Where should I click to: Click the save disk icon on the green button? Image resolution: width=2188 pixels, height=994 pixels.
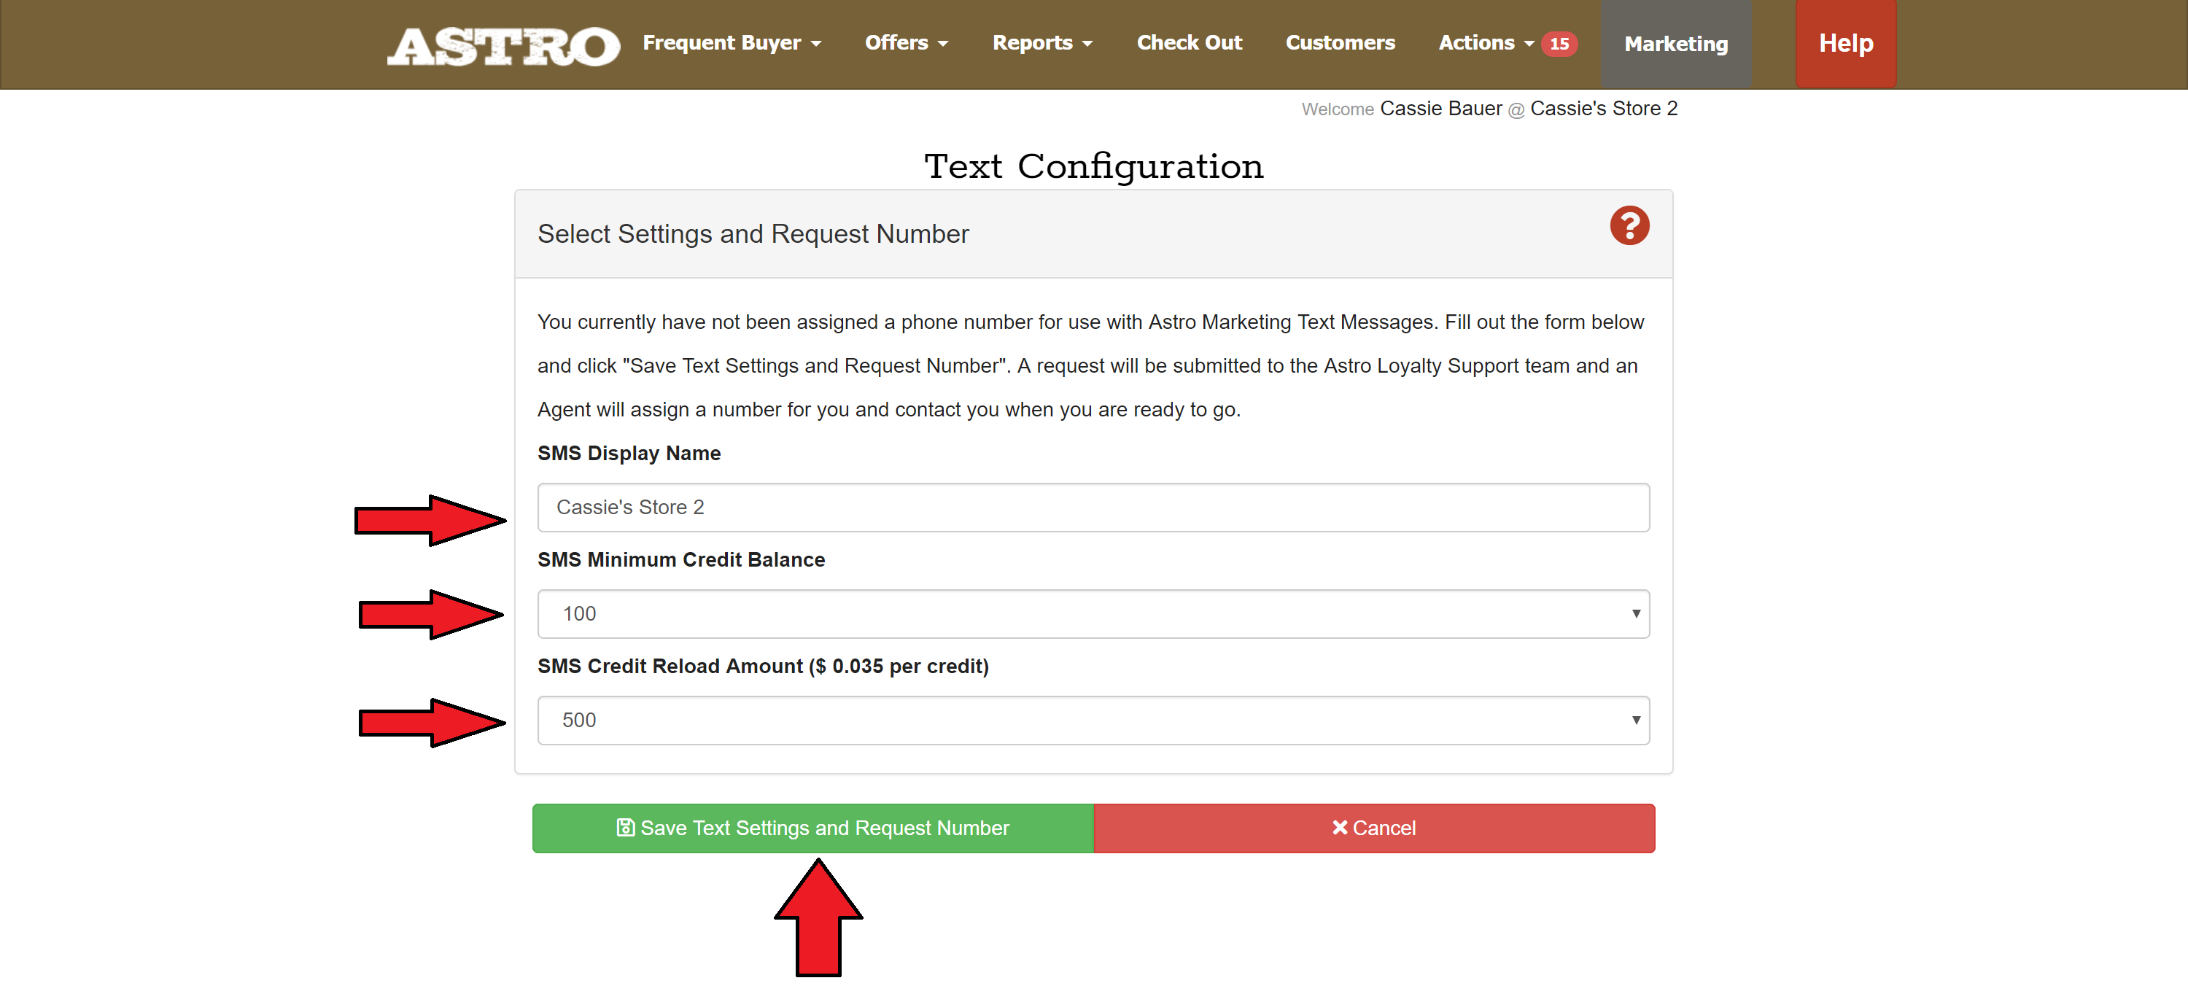pyautogui.click(x=625, y=828)
